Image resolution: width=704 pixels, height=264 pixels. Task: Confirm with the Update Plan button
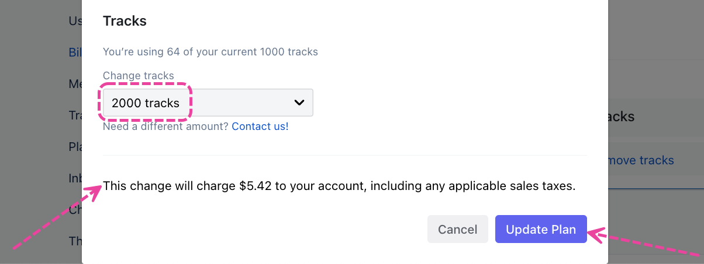tap(540, 229)
